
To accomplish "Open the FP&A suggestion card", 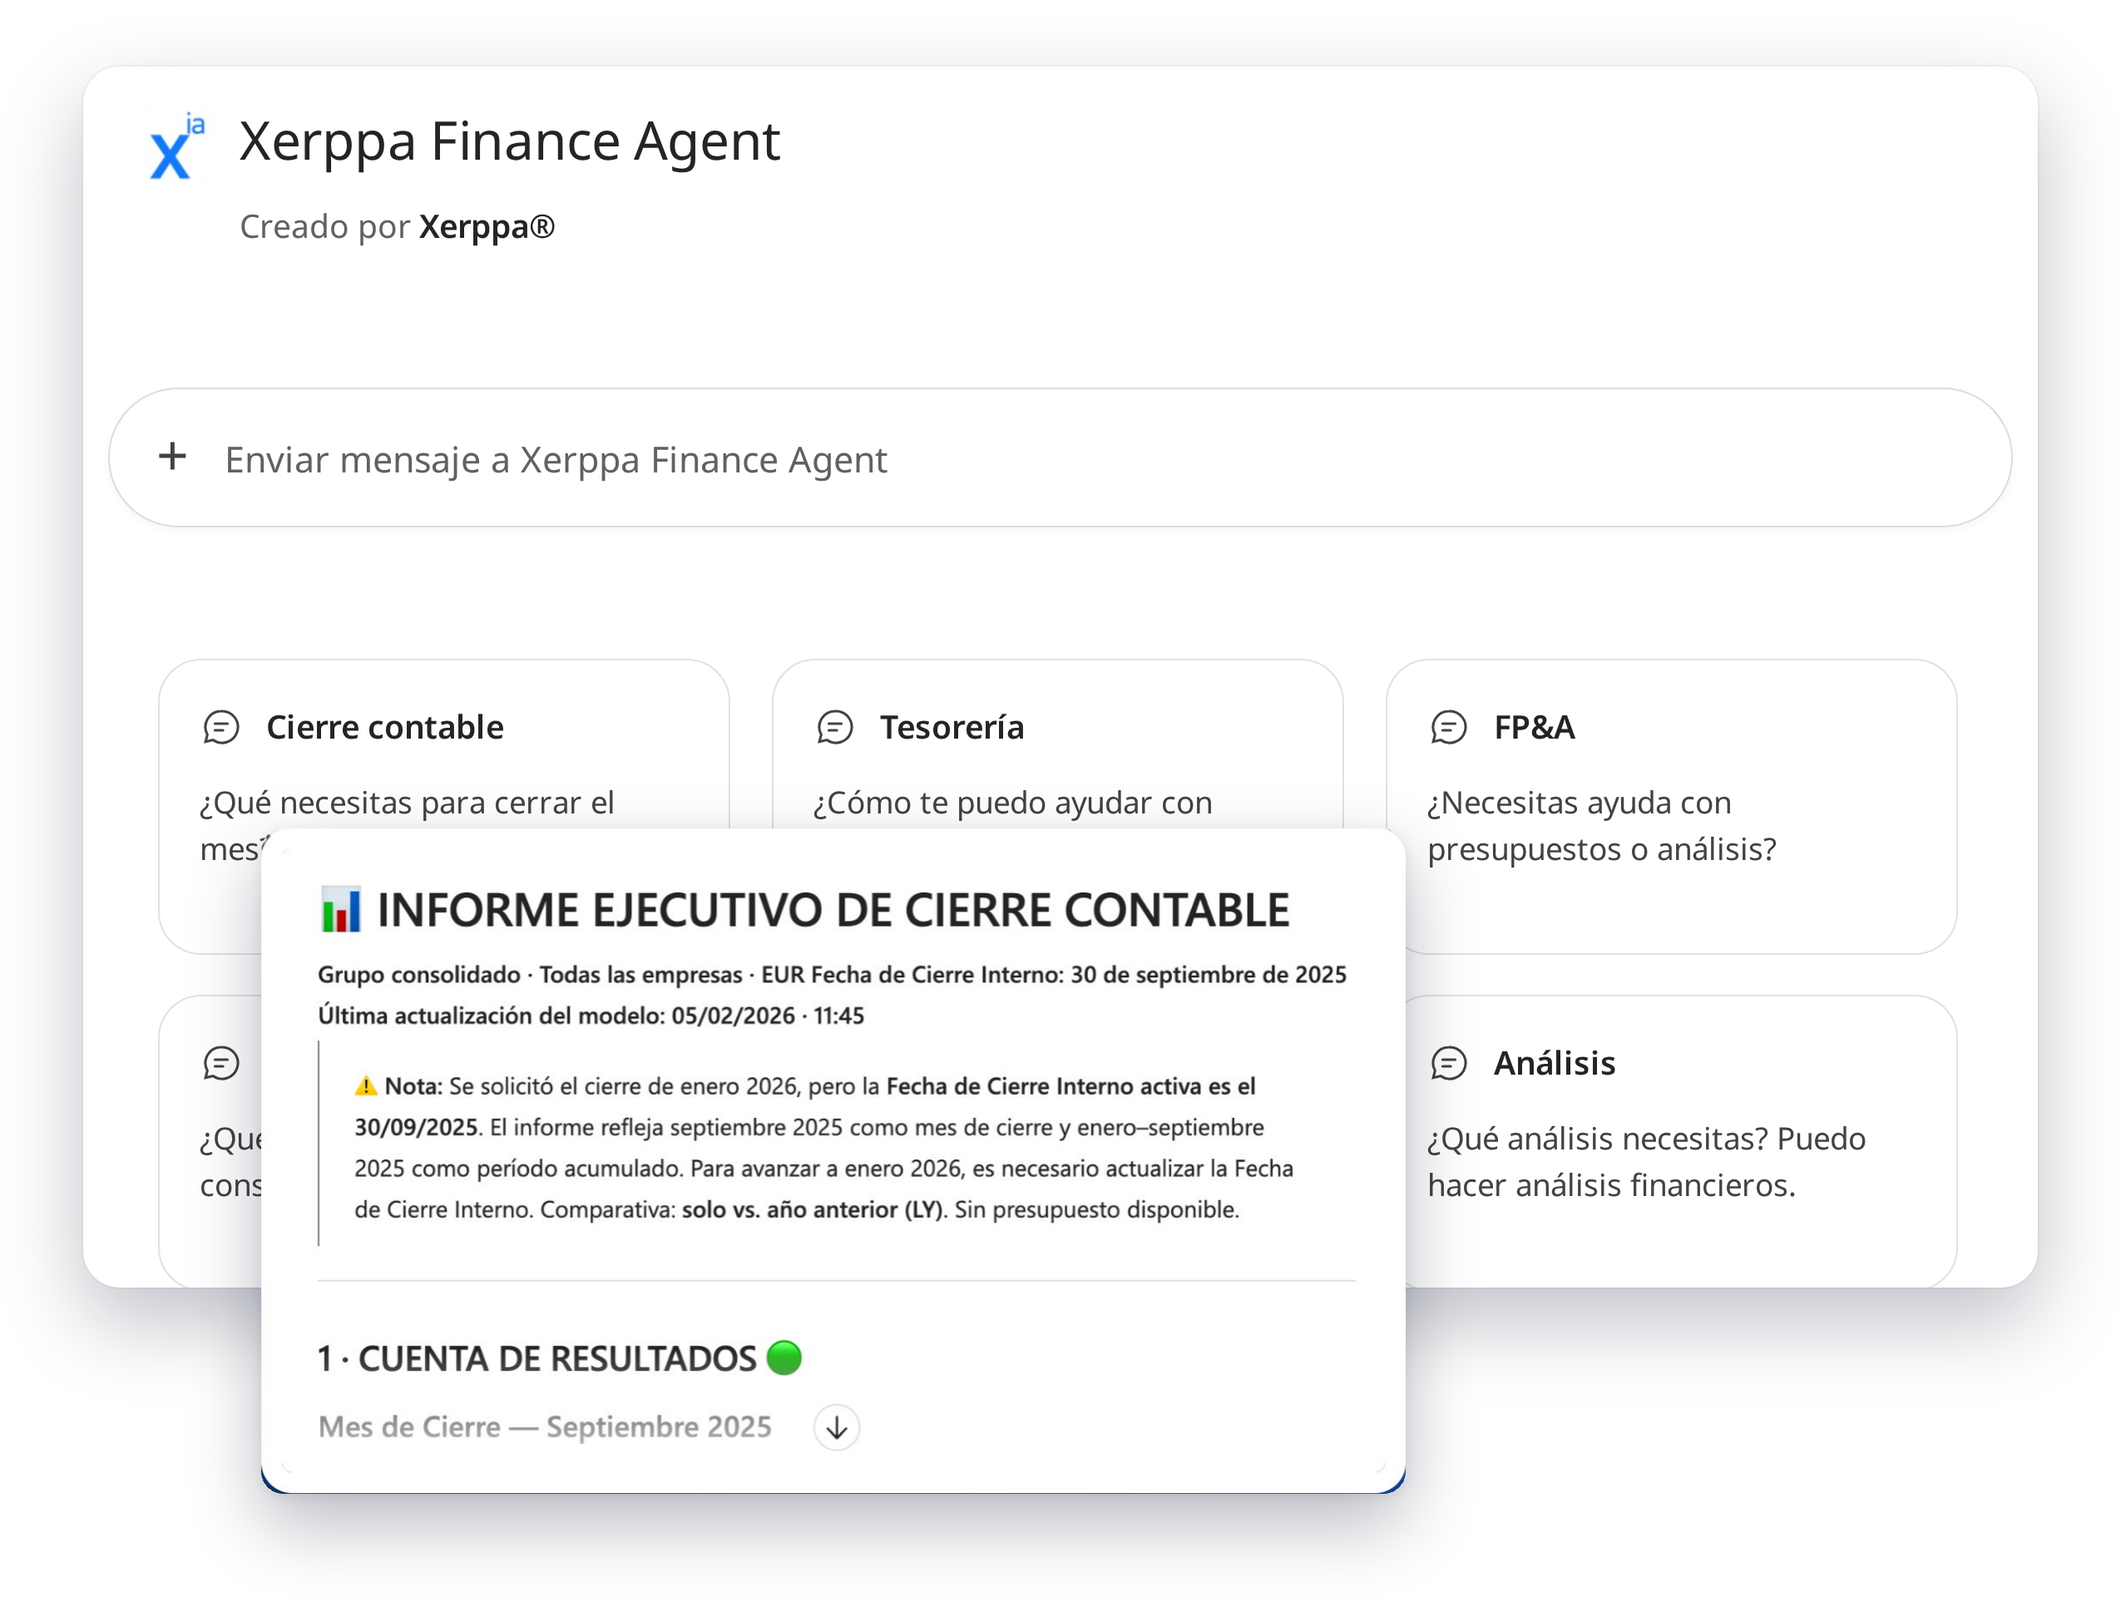I will (x=1671, y=806).
